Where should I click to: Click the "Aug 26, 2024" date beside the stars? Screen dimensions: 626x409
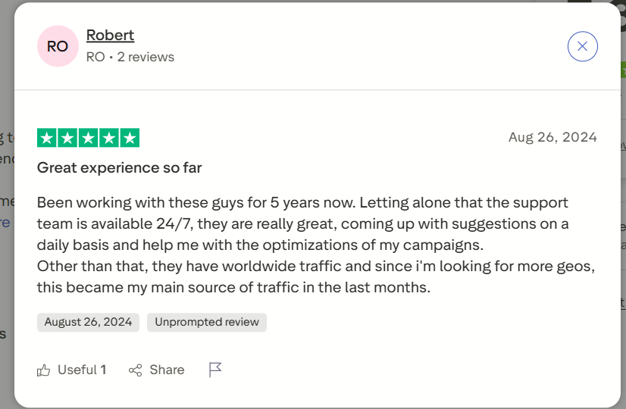coord(552,137)
